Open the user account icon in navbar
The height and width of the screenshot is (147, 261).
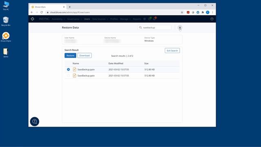pyautogui.click(x=212, y=19)
